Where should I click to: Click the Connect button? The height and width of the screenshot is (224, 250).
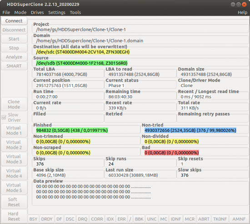(x=14, y=21)
